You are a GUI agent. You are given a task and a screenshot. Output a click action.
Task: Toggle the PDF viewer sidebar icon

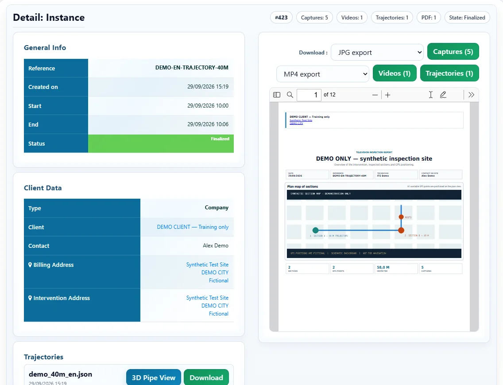pos(277,95)
